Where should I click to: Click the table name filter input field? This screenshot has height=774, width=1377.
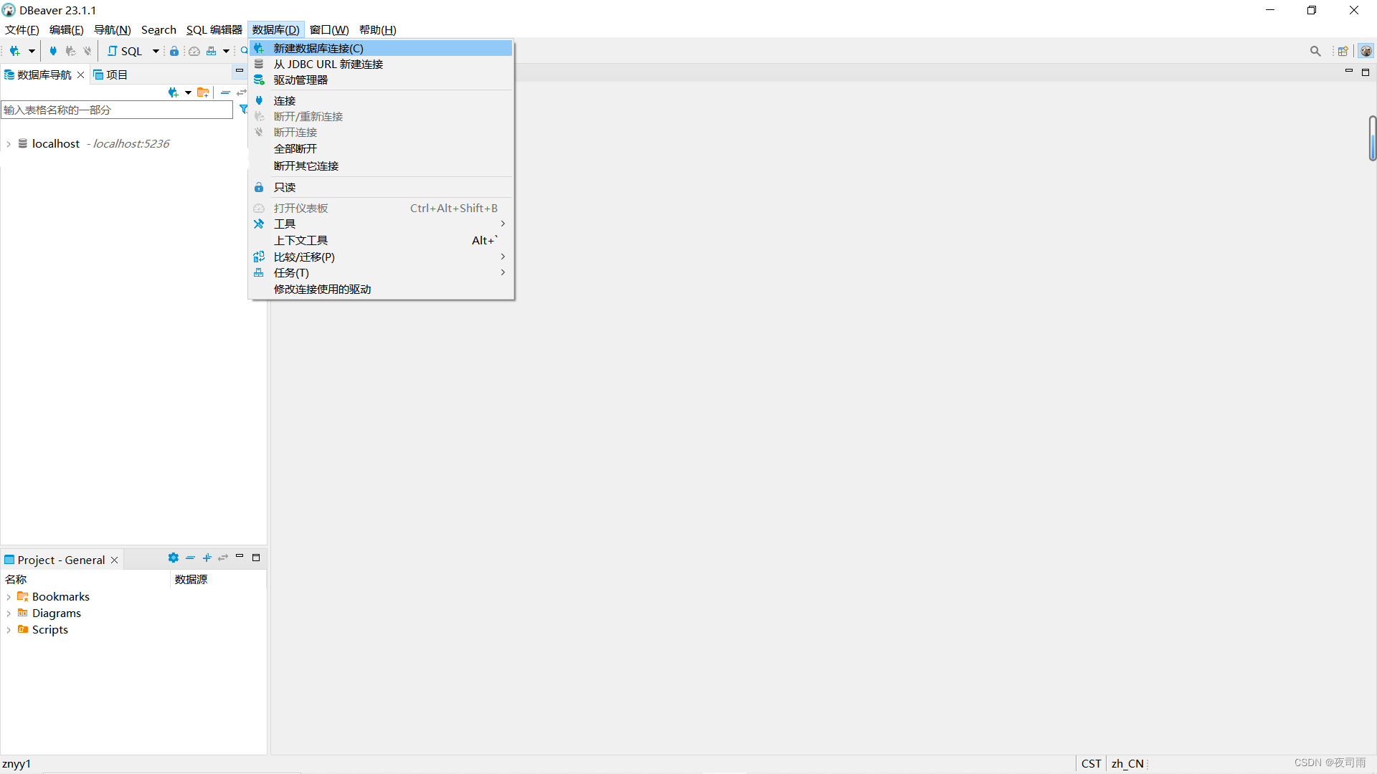coord(116,109)
